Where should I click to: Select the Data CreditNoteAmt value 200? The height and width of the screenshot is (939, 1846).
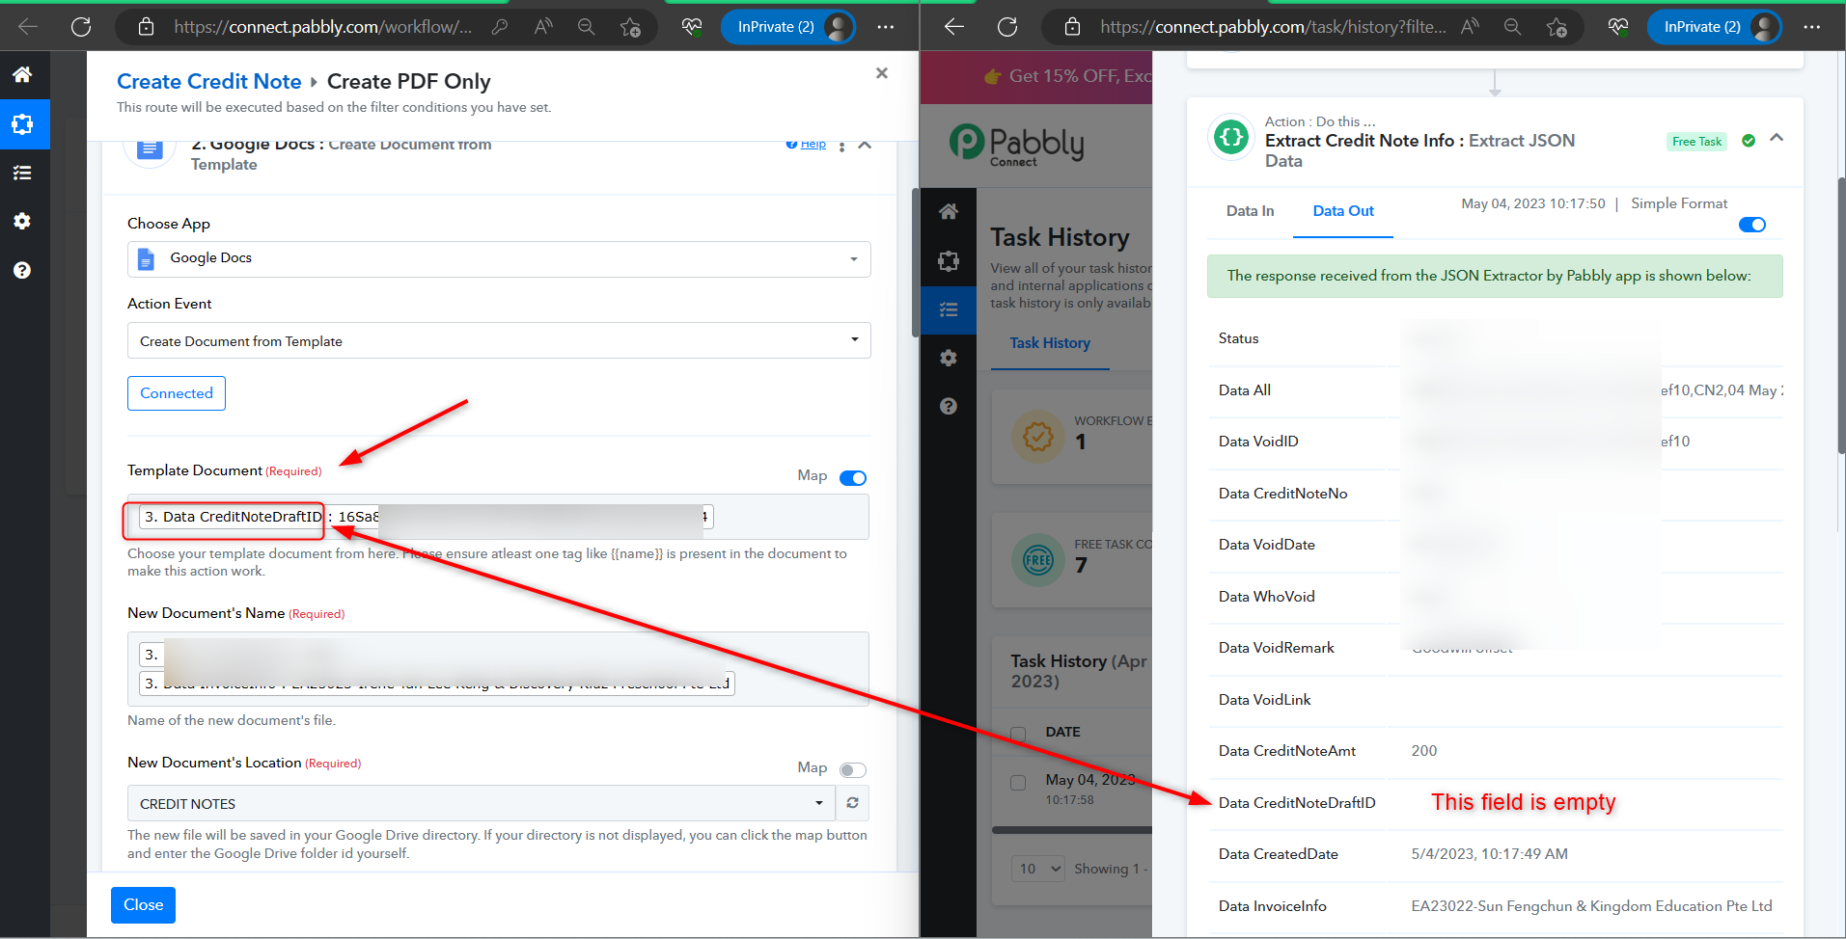coord(1424,751)
